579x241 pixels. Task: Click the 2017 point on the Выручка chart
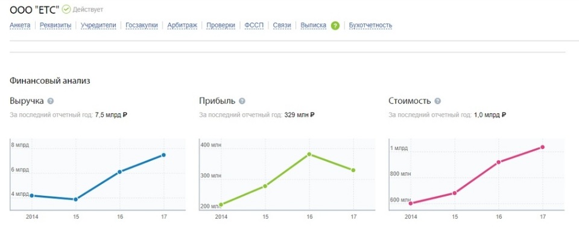point(163,155)
